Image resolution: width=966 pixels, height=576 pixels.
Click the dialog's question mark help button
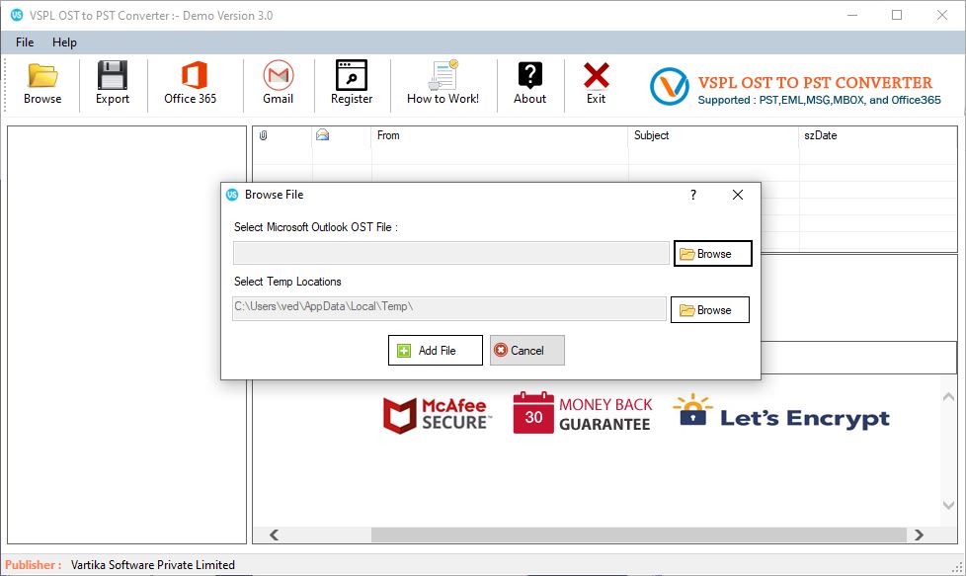[693, 195]
